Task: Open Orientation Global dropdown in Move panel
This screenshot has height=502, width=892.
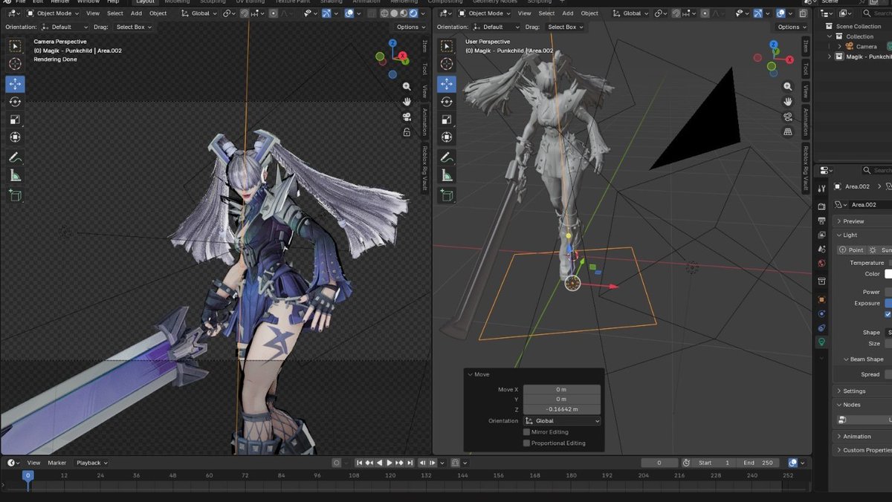Action: (562, 420)
